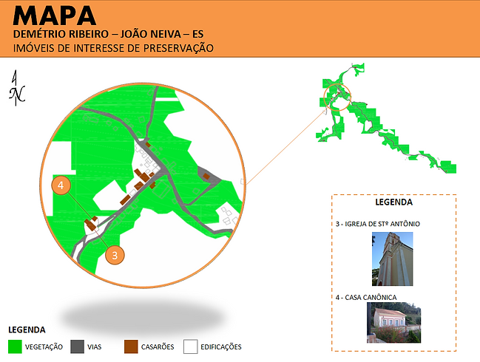Click the orange marker number 3
Viewport: 480px width, 362px height.
115,255
